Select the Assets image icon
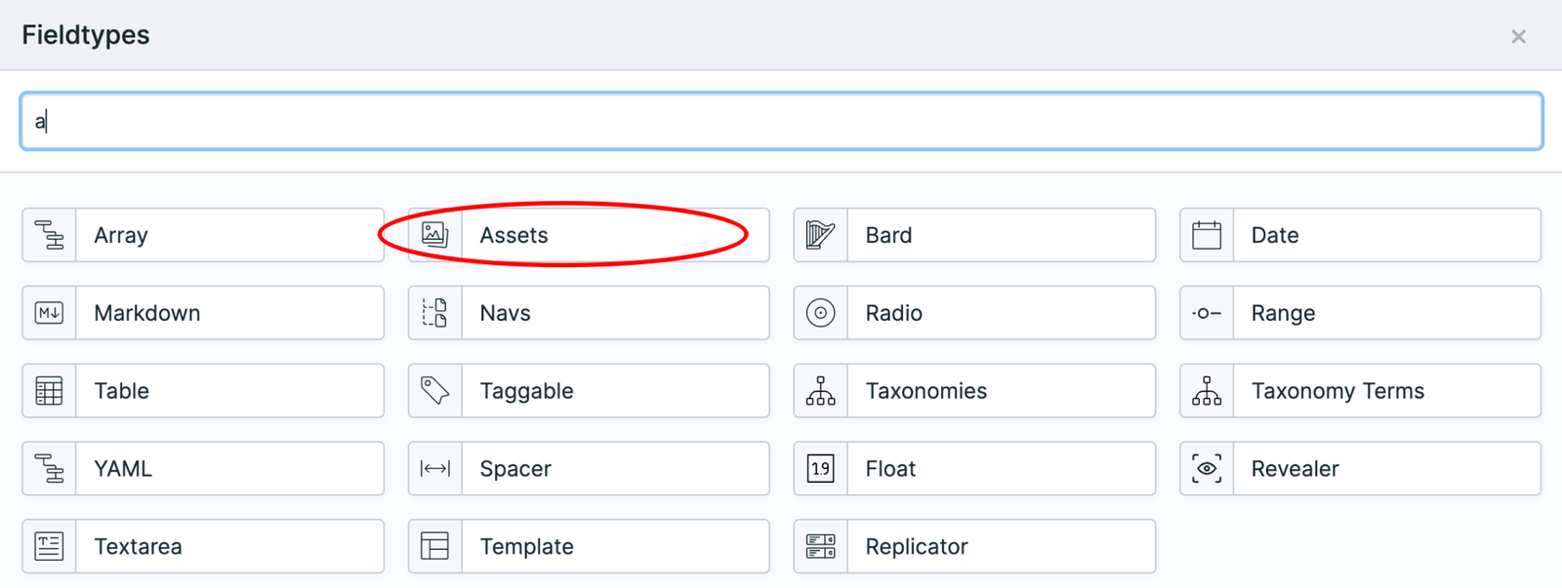This screenshot has width=1562, height=588. pyautogui.click(x=434, y=235)
